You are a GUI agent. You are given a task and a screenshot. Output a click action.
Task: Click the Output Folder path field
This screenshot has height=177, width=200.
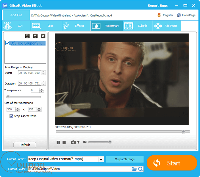pos(79,169)
